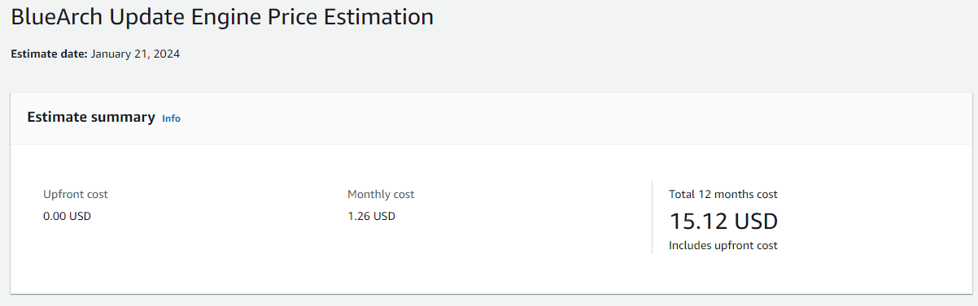Select the Total 12 months cost label

723,195
